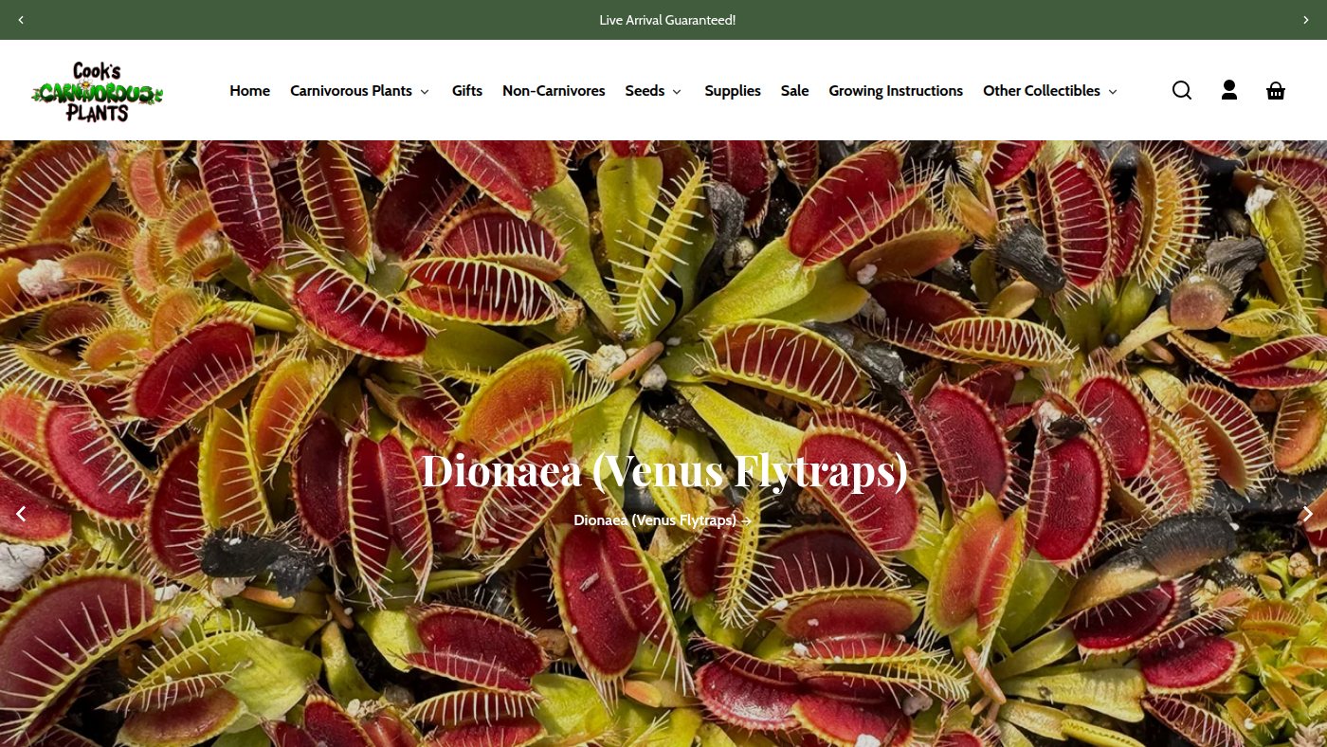Go to the Home menu item
1327x747 pixels.
(x=249, y=91)
